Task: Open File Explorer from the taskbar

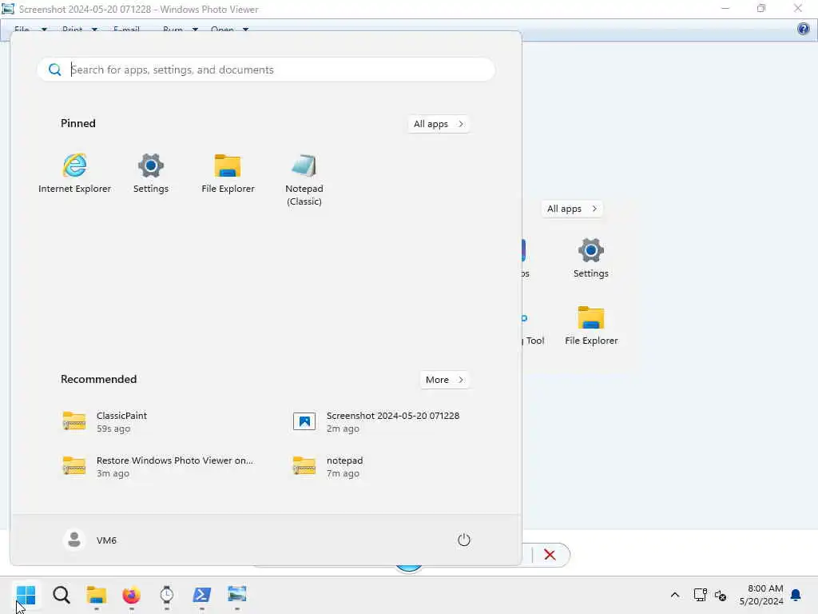Action: pos(97,595)
